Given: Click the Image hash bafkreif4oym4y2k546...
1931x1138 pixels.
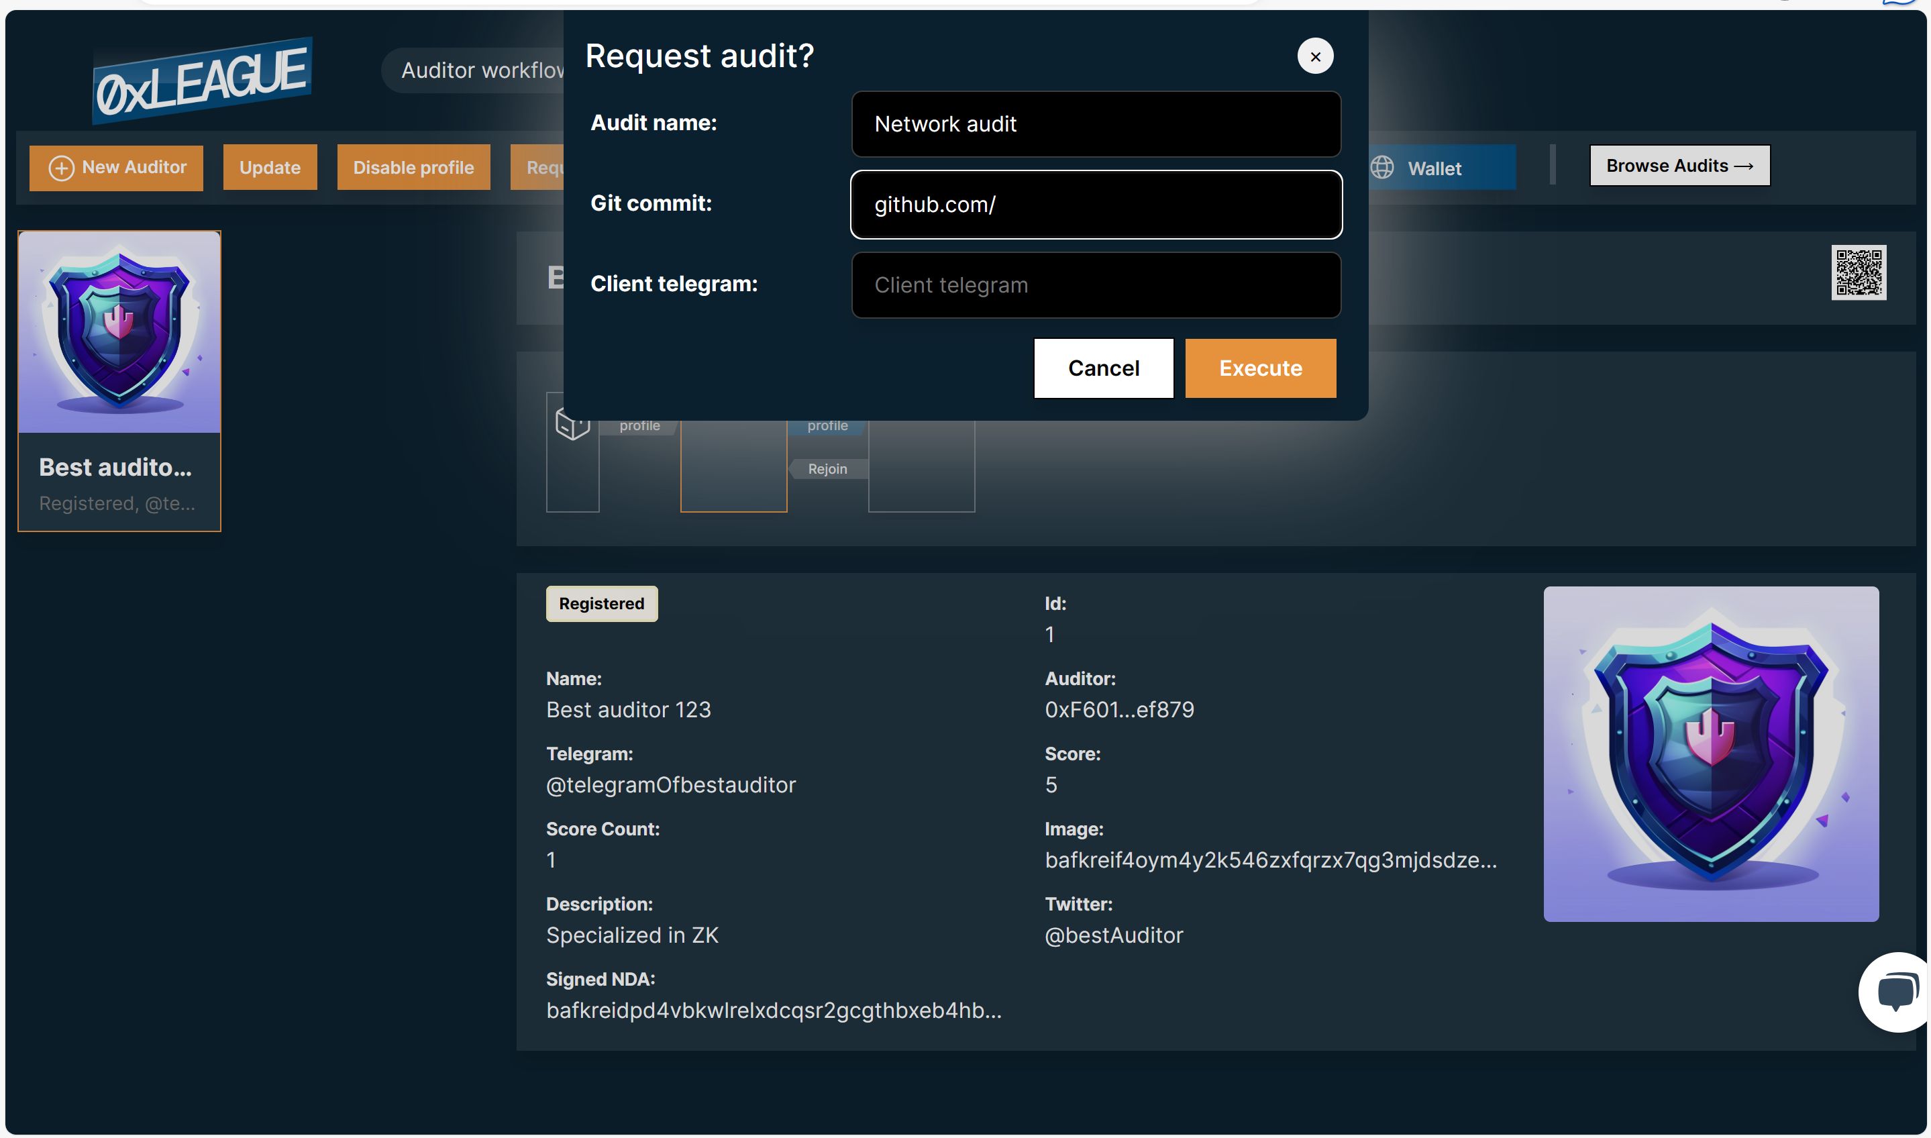Looking at the screenshot, I should click(1270, 860).
